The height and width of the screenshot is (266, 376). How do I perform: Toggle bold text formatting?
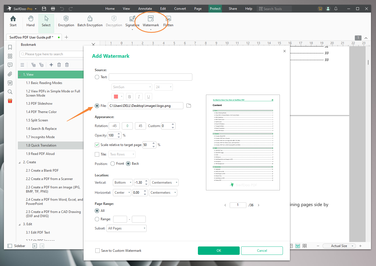[130, 97]
